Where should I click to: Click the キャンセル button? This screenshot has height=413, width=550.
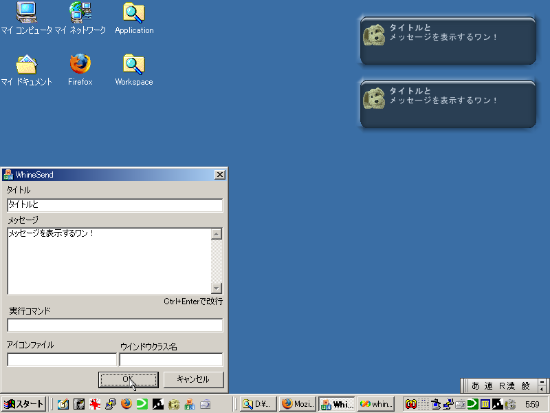pyautogui.click(x=194, y=380)
